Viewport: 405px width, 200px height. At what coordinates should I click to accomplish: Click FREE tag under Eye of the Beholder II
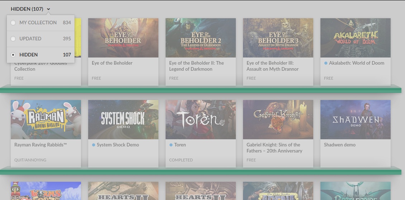point(174,78)
